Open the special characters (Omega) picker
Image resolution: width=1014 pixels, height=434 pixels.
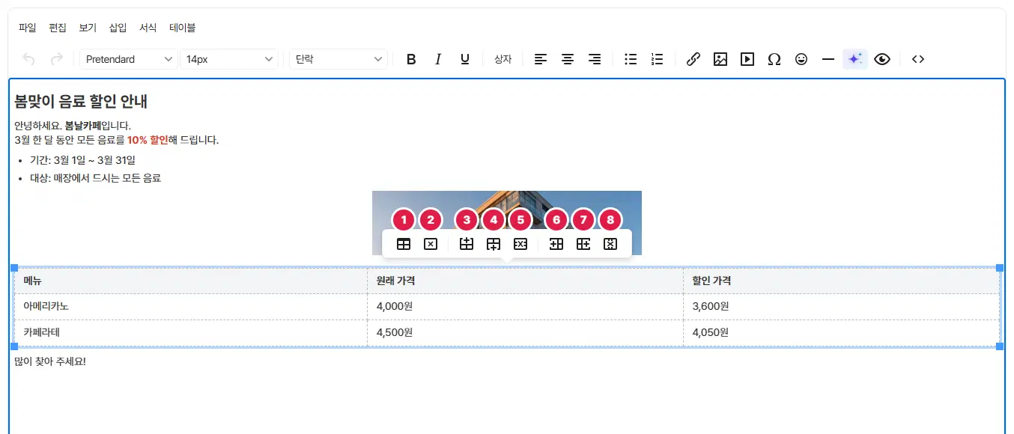[x=774, y=59]
